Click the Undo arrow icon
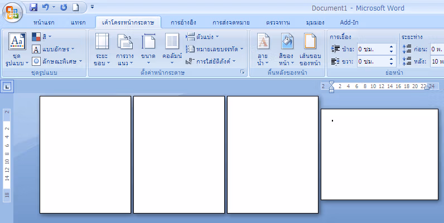 (45, 7)
